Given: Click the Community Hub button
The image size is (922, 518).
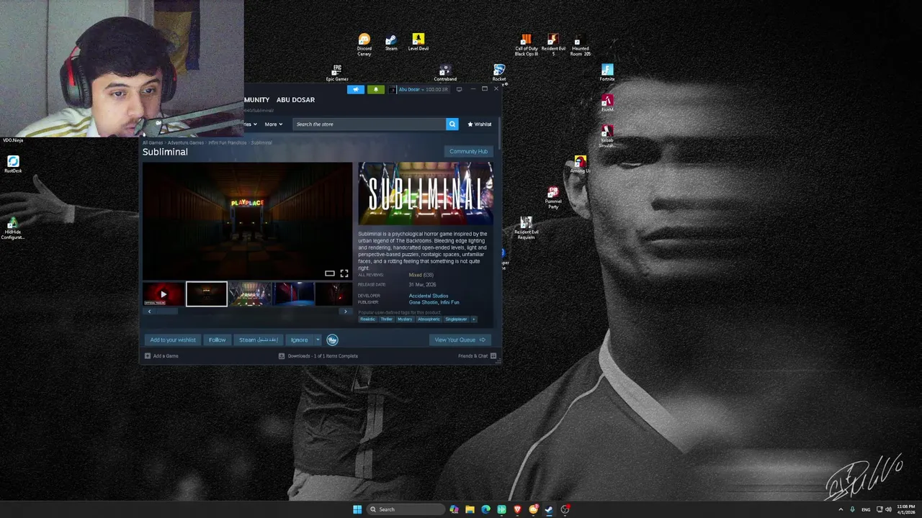Looking at the screenshot, I should click(x=469, y=151).
